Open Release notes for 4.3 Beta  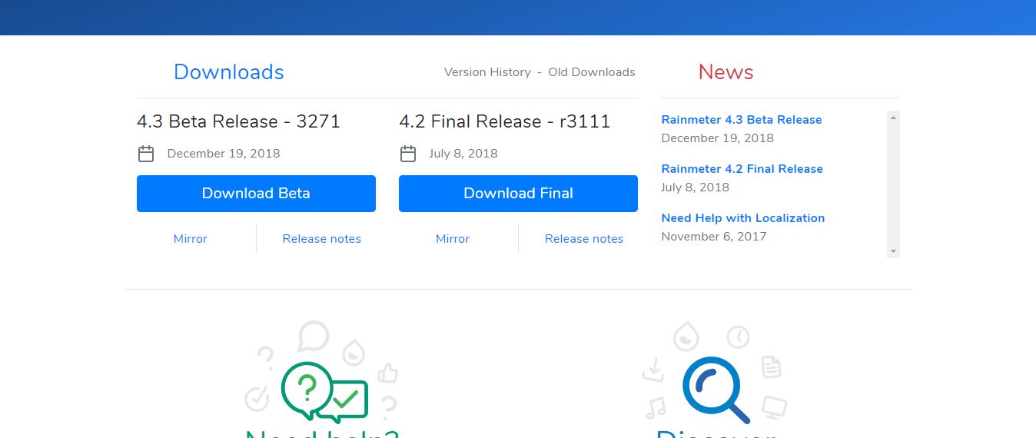point(322,239)
